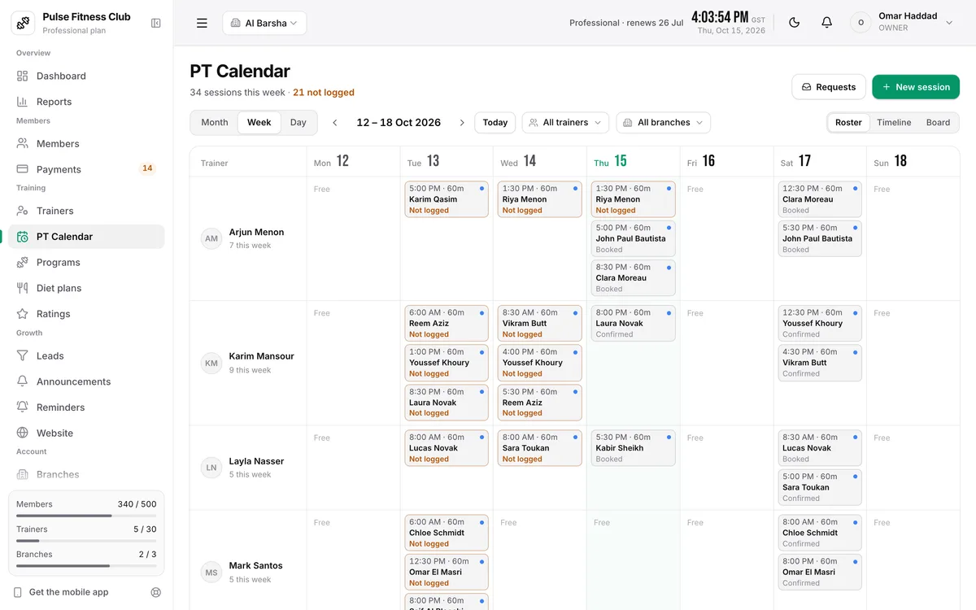Screen dimensions: 976x610
Task: Click the Branches building icon in sidebar
Action: (23, 474)
